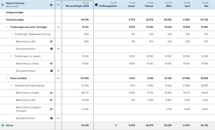The image size is (215, 130).
Task: Click the Bilanz Positionen header label
Action: 16,3
